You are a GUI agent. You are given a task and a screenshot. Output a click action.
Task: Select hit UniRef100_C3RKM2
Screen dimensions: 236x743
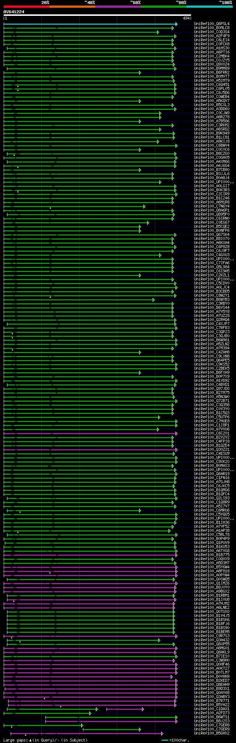(212, 125)
